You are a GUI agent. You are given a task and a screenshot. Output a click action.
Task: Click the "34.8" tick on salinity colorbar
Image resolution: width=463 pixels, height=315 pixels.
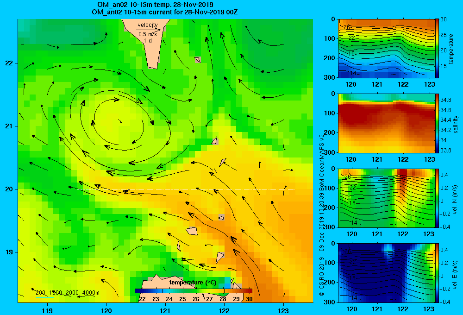click(445, 100)
